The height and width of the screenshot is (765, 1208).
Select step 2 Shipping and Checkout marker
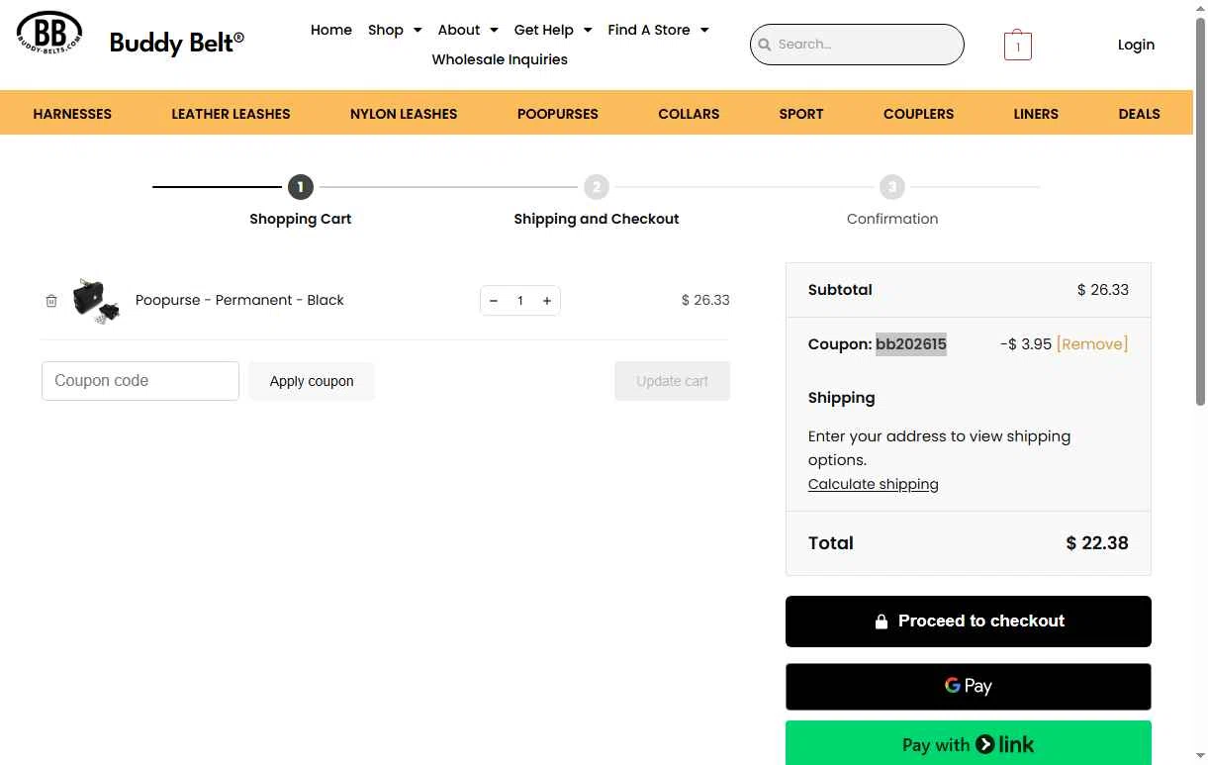[x=596, y=187]
